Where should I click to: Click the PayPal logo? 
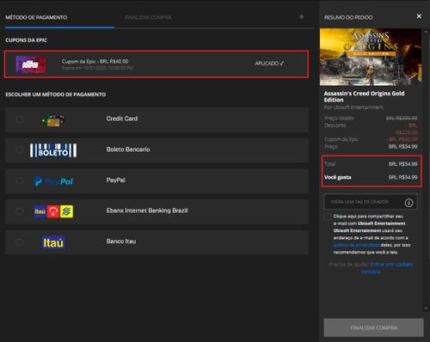53,181
